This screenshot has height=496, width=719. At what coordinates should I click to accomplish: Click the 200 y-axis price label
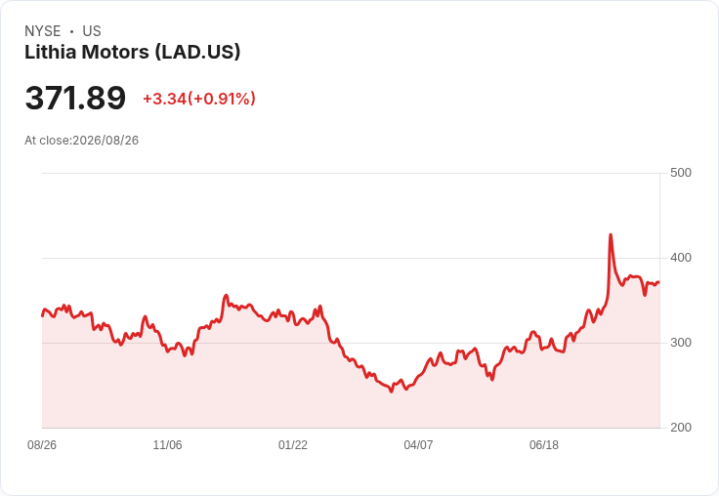pyautogui.click(x=681, y=428)
